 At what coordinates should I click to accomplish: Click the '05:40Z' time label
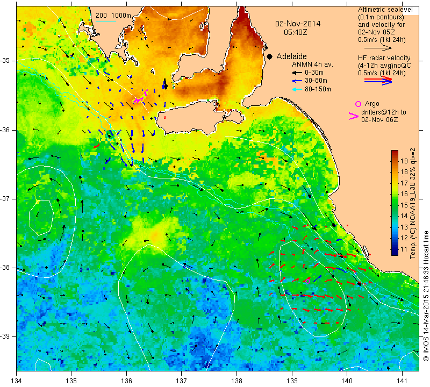click(295, 32)
